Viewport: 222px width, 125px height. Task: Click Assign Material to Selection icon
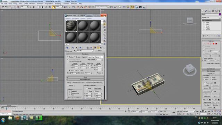[73, 48]
